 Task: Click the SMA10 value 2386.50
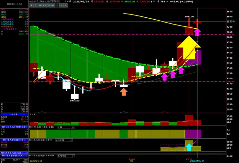tap(23, 12)
